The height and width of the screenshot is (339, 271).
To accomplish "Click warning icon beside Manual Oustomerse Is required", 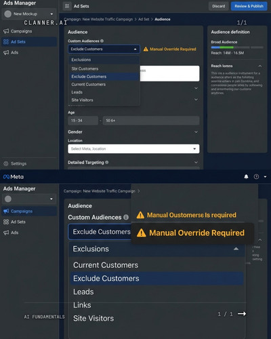I will pyautogui.click(x=140, y=215).
